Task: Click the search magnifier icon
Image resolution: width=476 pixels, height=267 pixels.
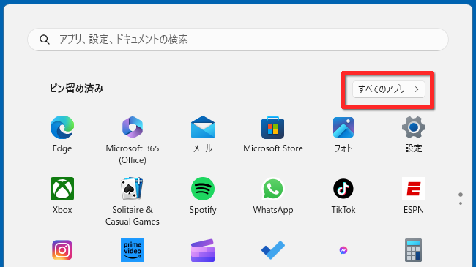Action: point(45,40)
